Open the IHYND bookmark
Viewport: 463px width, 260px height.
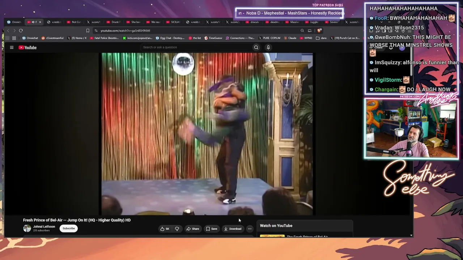(x=306, y=38)
